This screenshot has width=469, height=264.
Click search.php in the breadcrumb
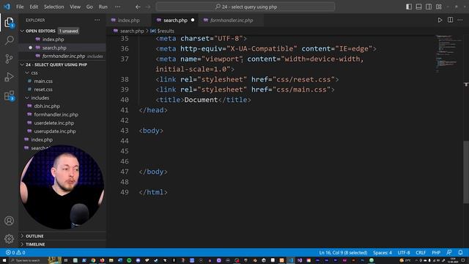132,31
